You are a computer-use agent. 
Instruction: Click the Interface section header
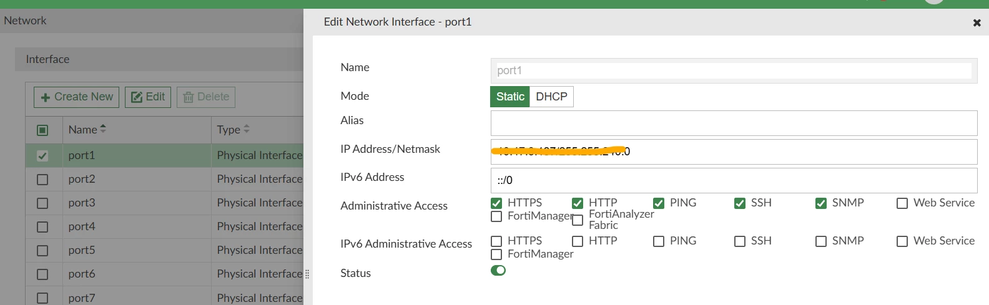point(159,59)
